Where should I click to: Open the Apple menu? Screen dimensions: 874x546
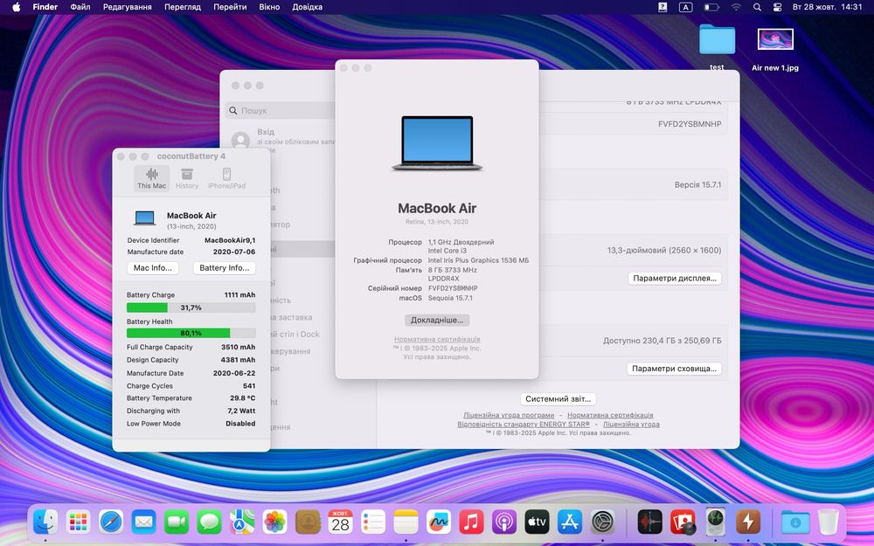tap(16, 7)
